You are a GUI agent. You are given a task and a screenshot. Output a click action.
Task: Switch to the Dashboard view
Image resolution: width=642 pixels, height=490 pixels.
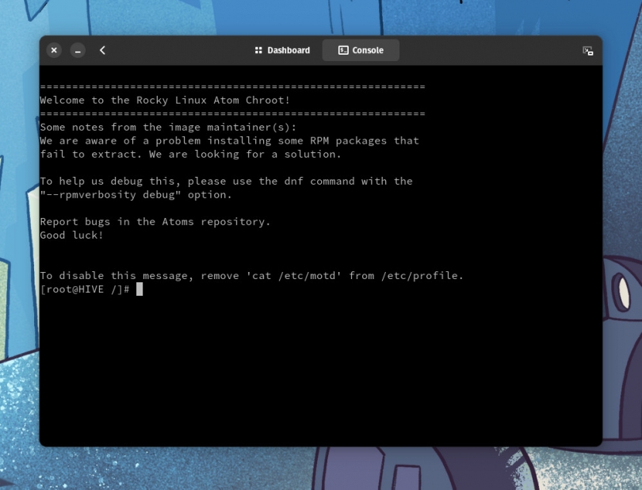(x=282, y=50)
